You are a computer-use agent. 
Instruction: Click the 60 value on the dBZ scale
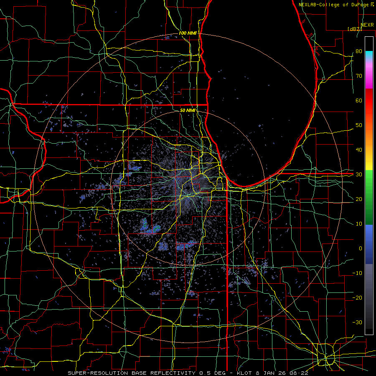(359, 100)
